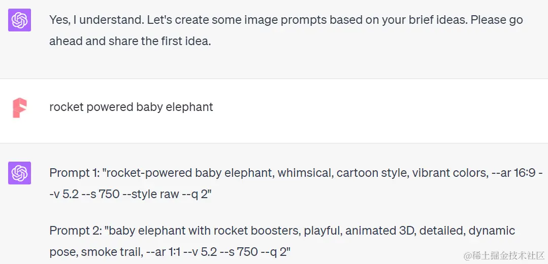This screenshot has width=548, height=264.
Task: Select the user message "rocket powered baby elephant"
Action: (131, 107)
